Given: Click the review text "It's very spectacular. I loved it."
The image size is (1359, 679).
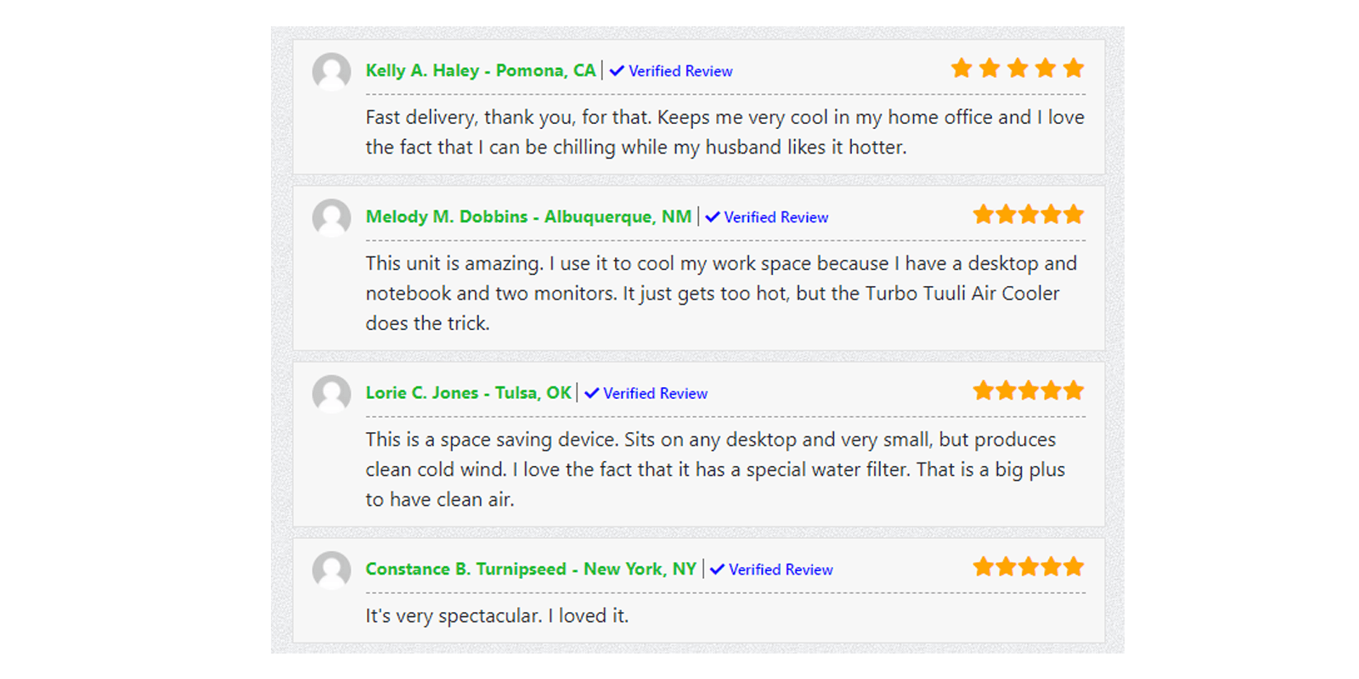Looking at the screenshot, I should [497, 615].
